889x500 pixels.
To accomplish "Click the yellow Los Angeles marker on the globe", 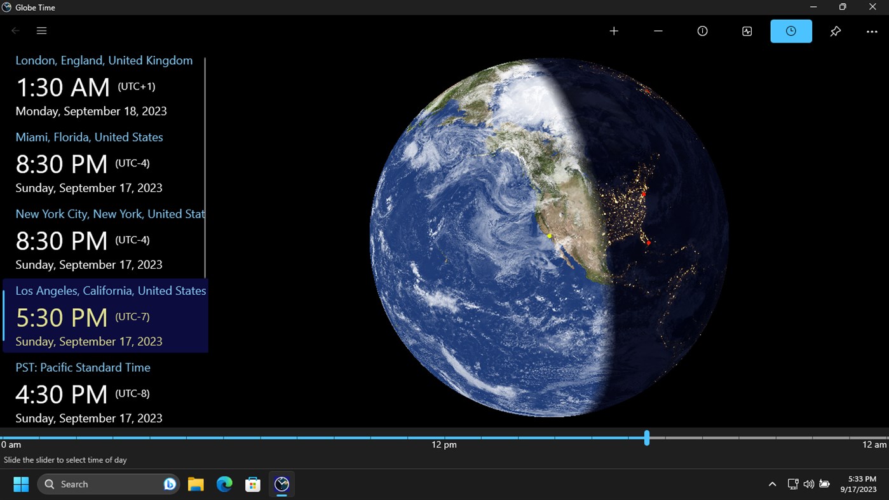I will 550,236.
